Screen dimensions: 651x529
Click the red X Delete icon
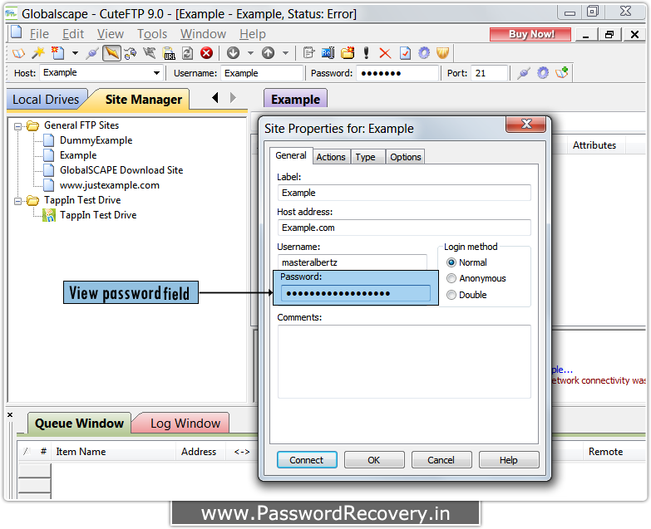[385, 53]
